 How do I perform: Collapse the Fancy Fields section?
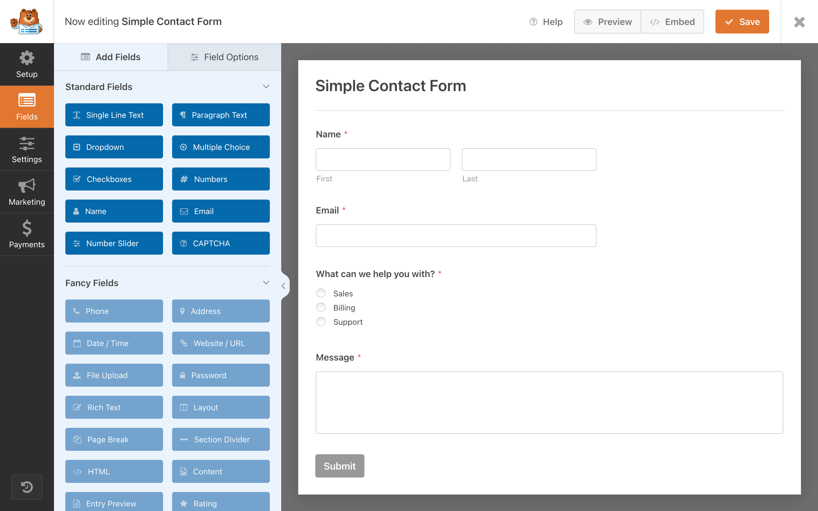(266, 283)
